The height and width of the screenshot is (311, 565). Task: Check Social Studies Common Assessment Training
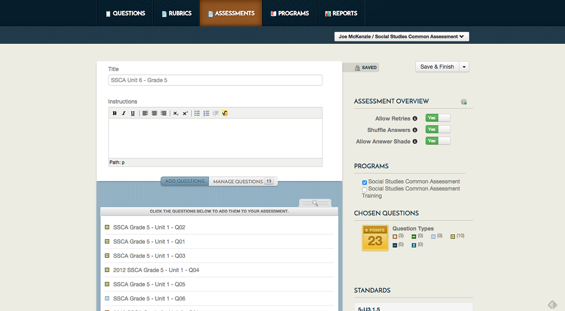pos(365,190)
